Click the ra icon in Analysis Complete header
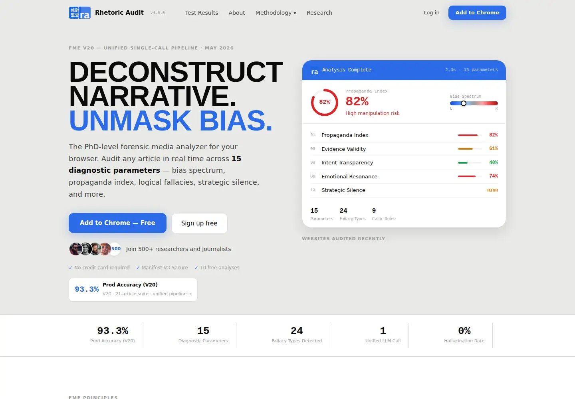The image size is (575, 399). (x=315, y=71)
